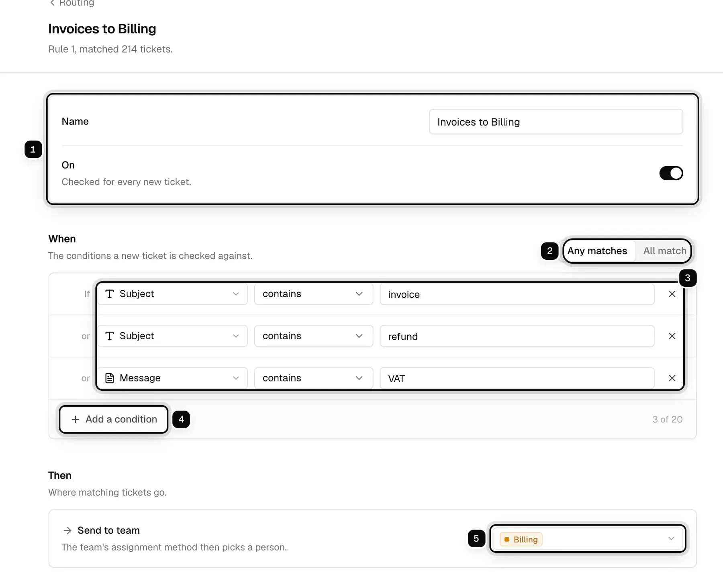This screenshot has width=723, height=587.
Task: Click the refund value field
Action: click(517, 336)
